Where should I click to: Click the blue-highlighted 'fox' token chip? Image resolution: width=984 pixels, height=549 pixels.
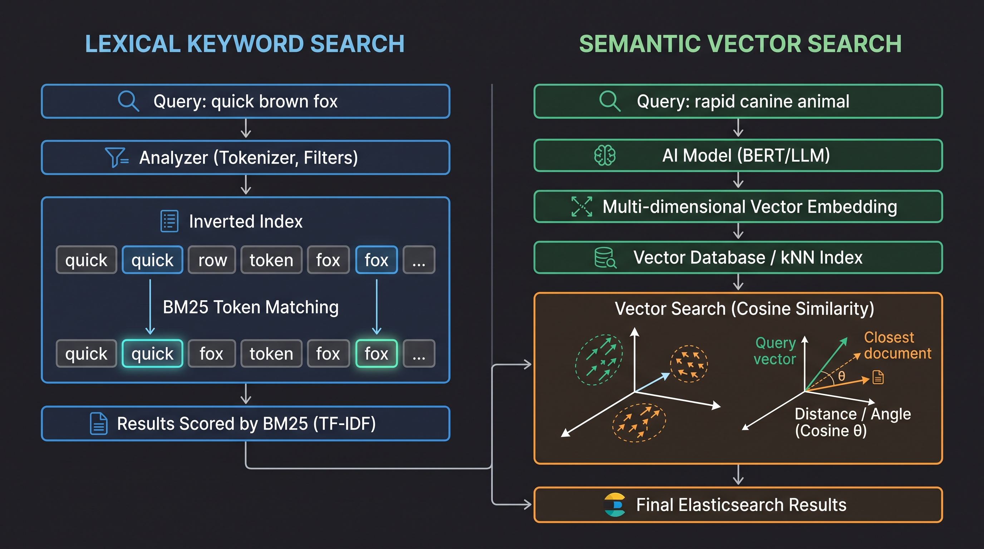pos(377,260)
